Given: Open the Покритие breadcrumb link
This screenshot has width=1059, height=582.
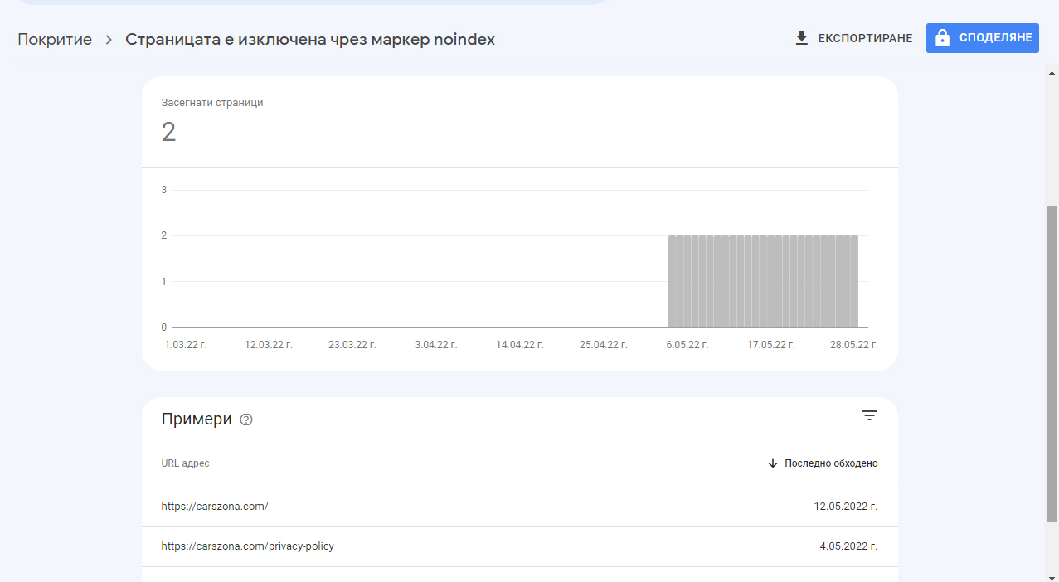Looking at the screenshot, I should (55, 39).
